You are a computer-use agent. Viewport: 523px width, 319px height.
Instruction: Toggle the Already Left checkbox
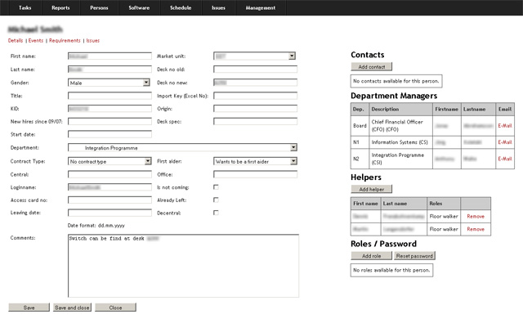coord(216,200)
